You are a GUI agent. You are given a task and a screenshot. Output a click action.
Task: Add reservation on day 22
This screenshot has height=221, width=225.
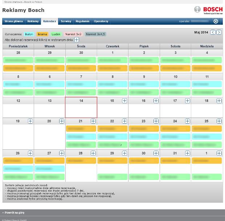coord(124,121)
